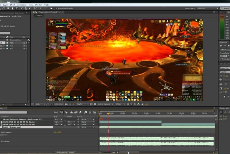This screenshot has height=154, width=230.
Task: Jump to first frame in Preview panel
Action: point(221,46)
